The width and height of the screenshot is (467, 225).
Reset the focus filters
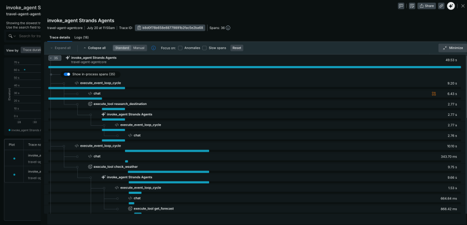237,48
